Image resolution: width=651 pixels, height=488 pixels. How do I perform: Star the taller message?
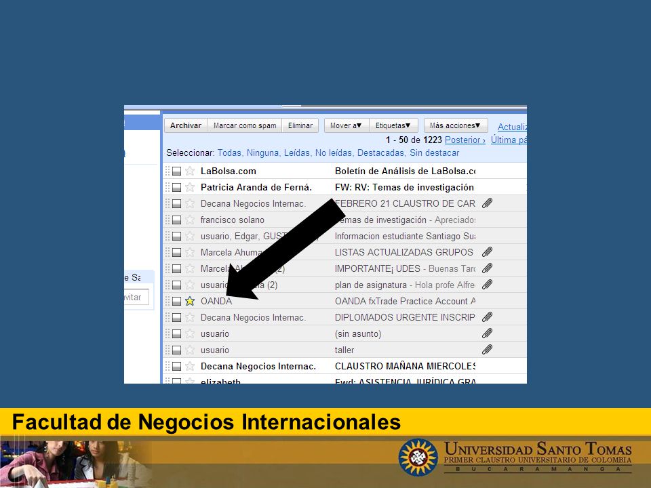pos(190,350)
